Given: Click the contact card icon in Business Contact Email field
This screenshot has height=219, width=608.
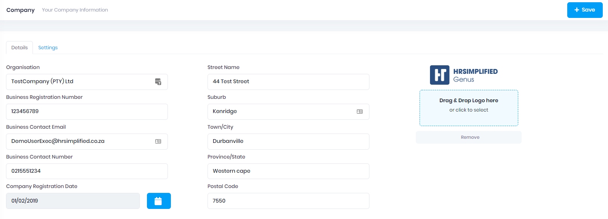Looking at the screenshot, I should point(158,141).
